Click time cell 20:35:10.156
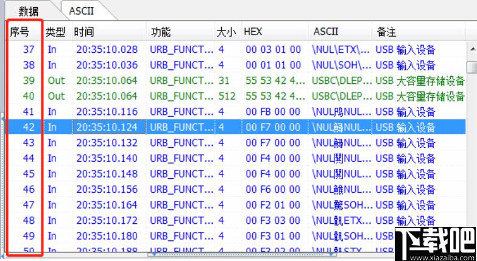The width and height of the screenshot is (477, 261). (x=107, y=189)
